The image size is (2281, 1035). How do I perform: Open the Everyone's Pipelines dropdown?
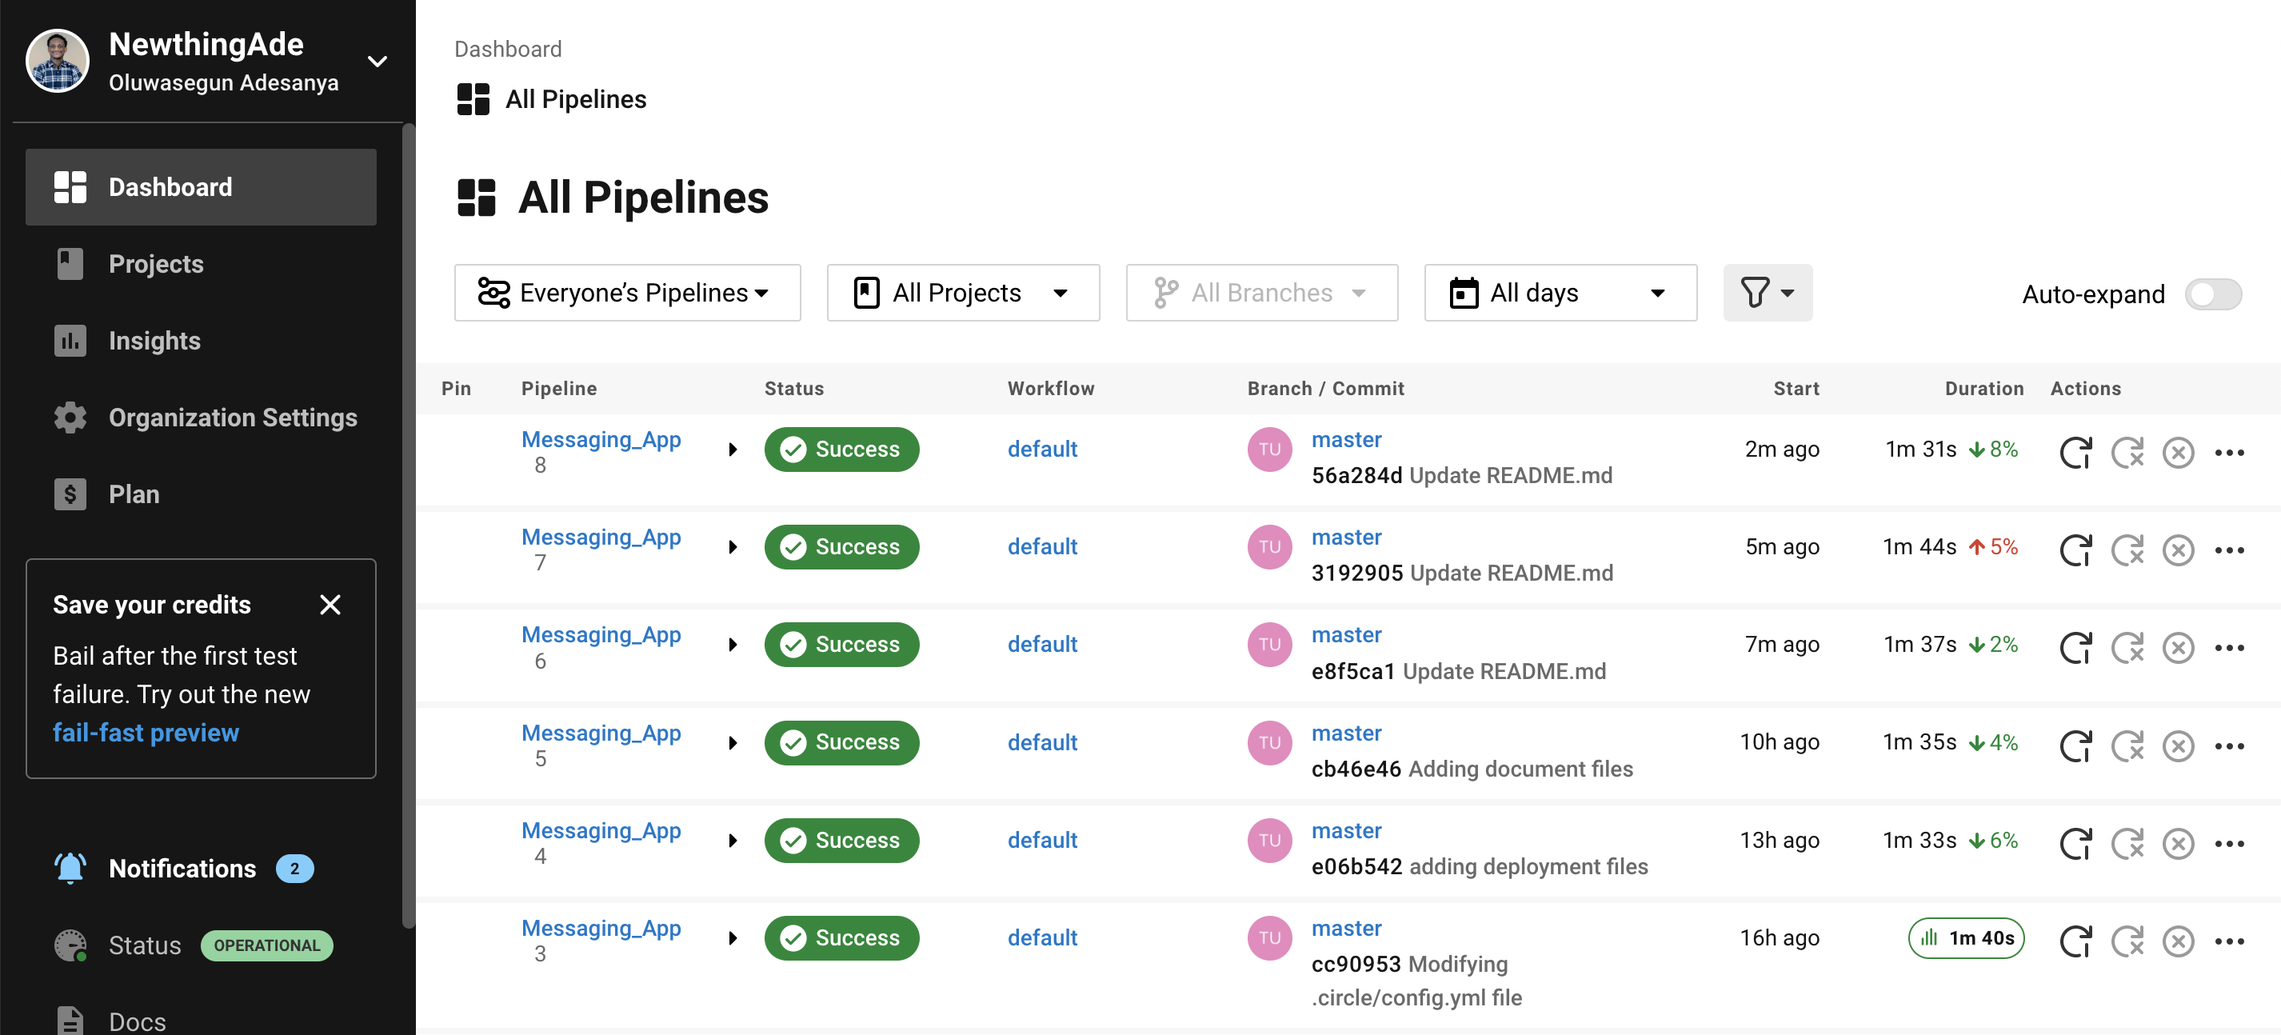point(628,292)
